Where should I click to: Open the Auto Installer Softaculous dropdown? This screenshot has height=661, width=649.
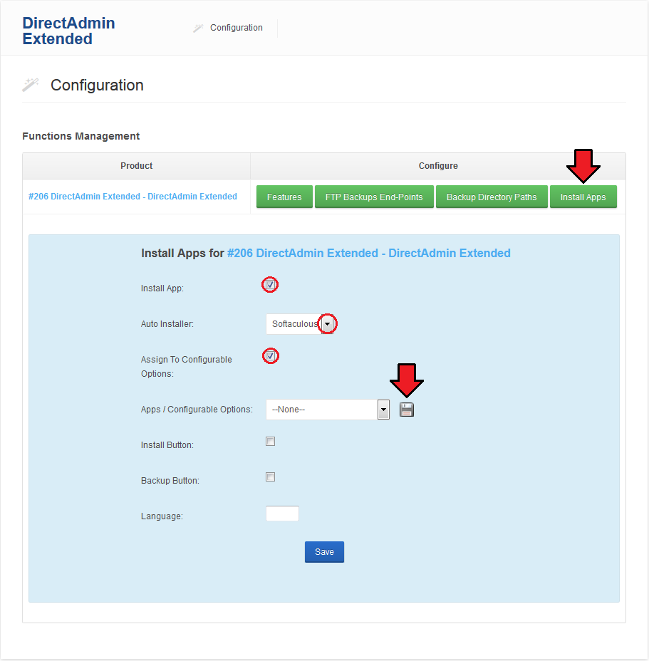[x=299, y=324]
